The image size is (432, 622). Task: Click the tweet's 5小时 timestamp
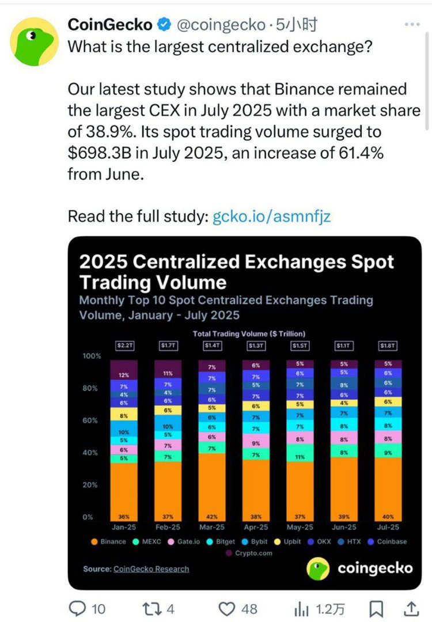[x=295, y=25]
